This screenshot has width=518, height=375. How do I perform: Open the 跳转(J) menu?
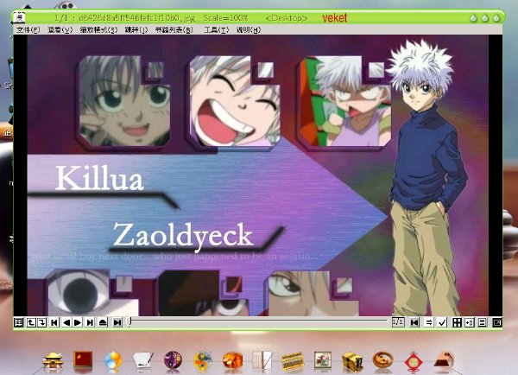[136, 29]
